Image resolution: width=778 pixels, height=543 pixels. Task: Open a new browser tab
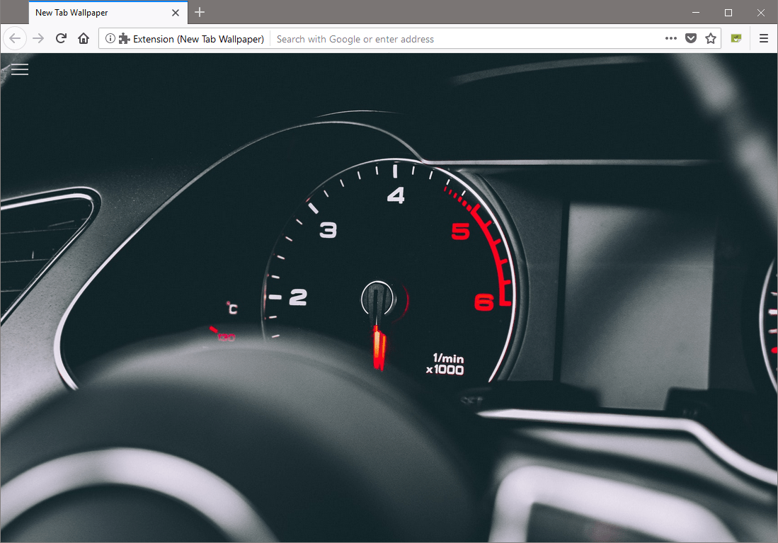199,12
